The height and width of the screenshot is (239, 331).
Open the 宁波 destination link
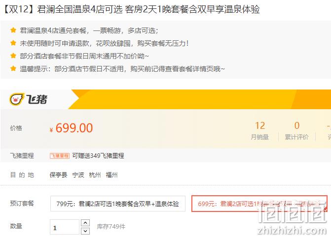(78, 175)
